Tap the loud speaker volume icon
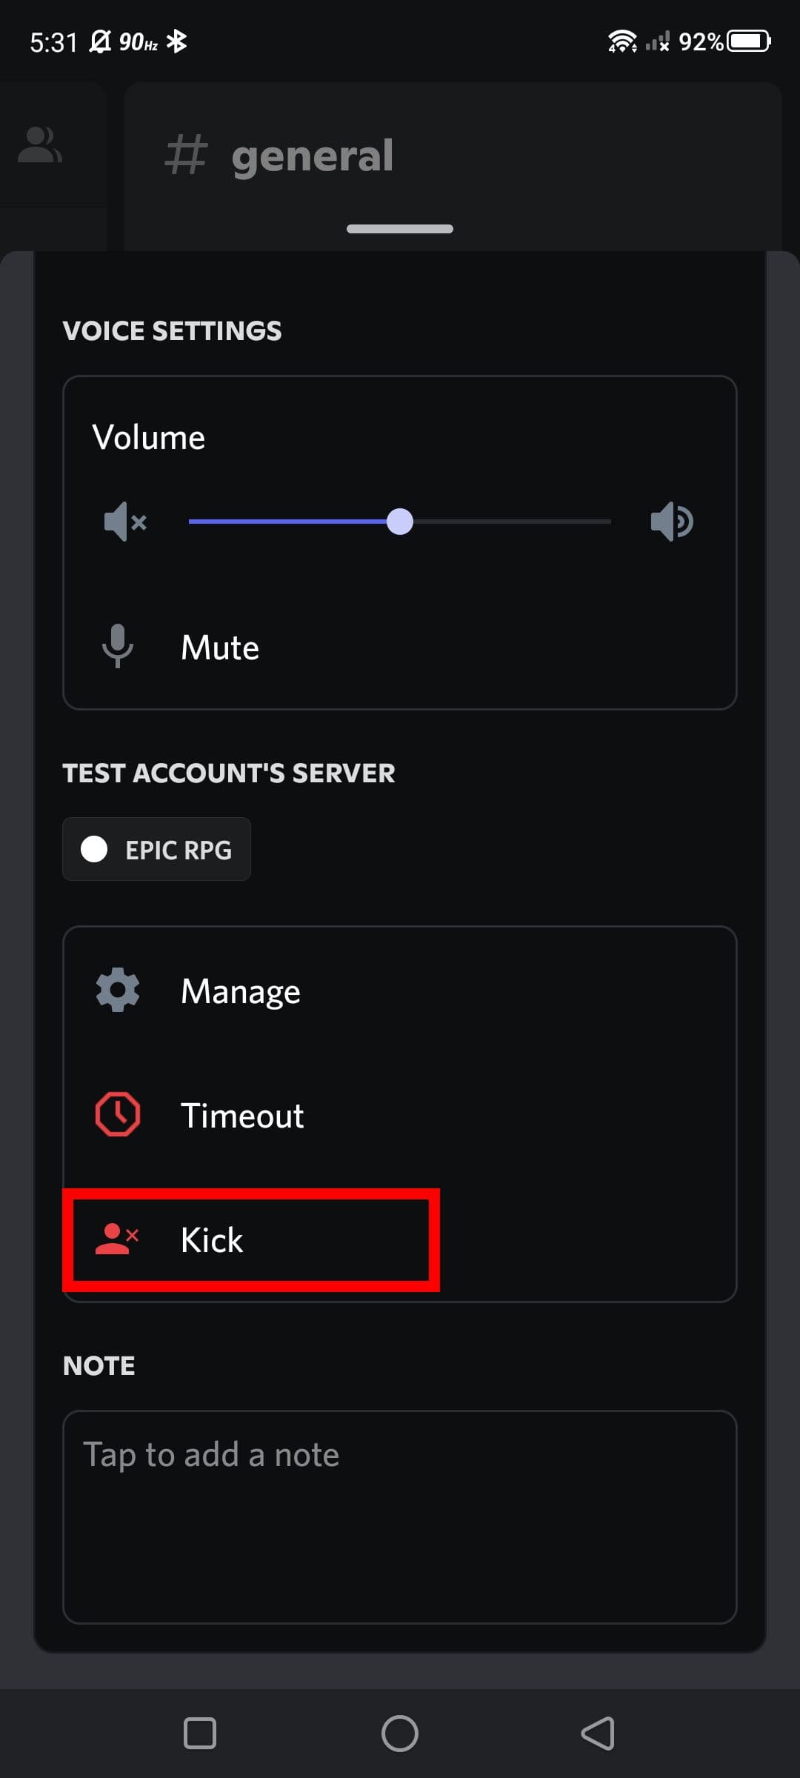The image size is (800, 1778). point(671,522)
